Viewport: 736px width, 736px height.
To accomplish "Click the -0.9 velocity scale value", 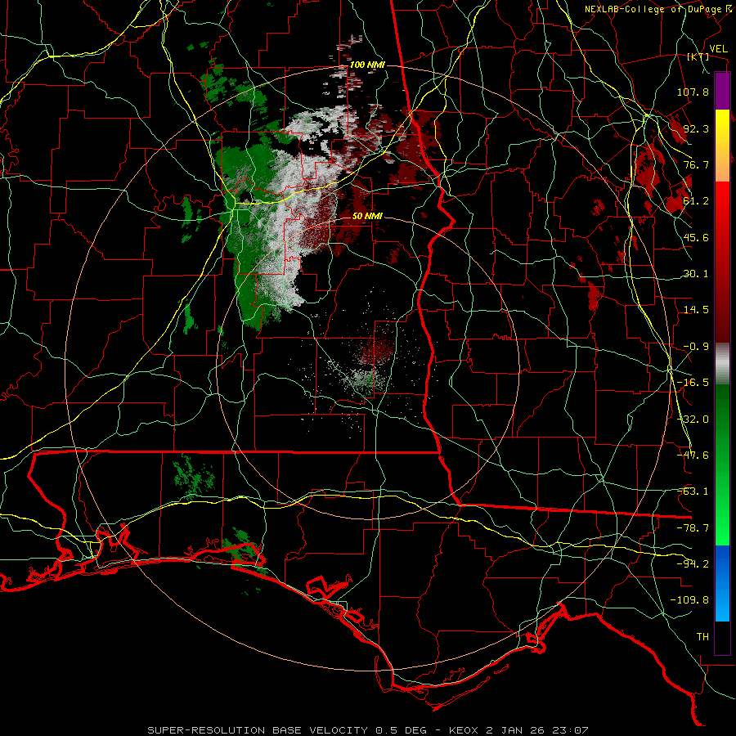I will tap(696, 347).
